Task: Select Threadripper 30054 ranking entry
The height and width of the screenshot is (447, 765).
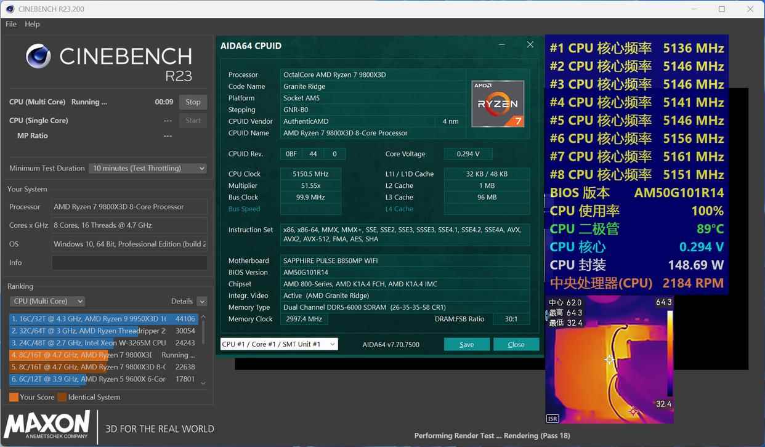Action: coord(103,331)
